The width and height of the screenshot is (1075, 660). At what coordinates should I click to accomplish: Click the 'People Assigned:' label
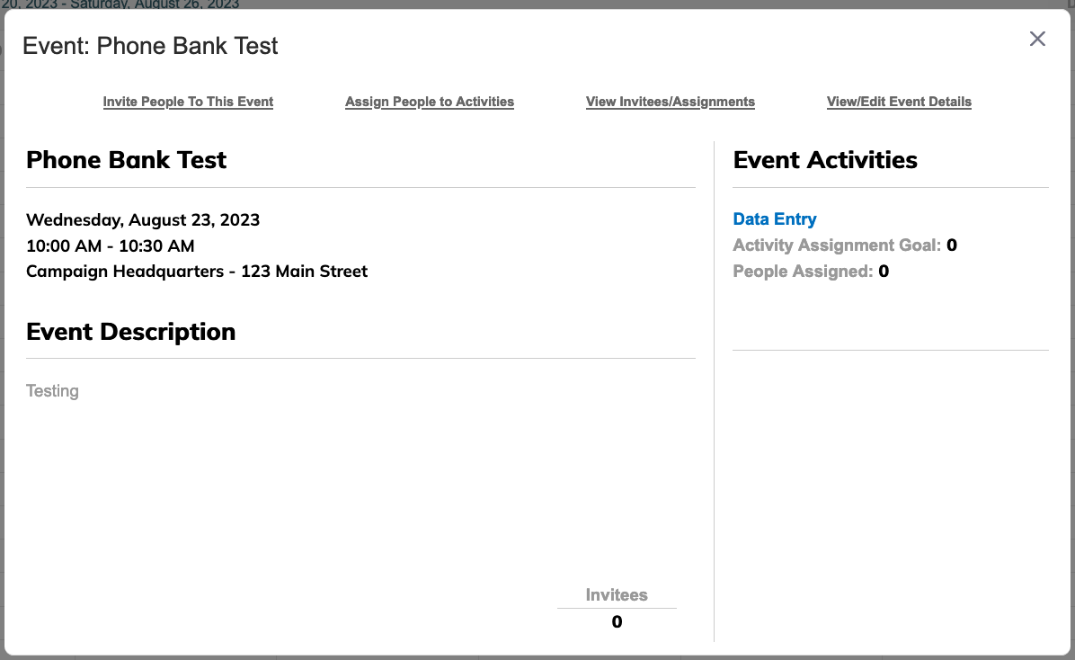[803, 272]
